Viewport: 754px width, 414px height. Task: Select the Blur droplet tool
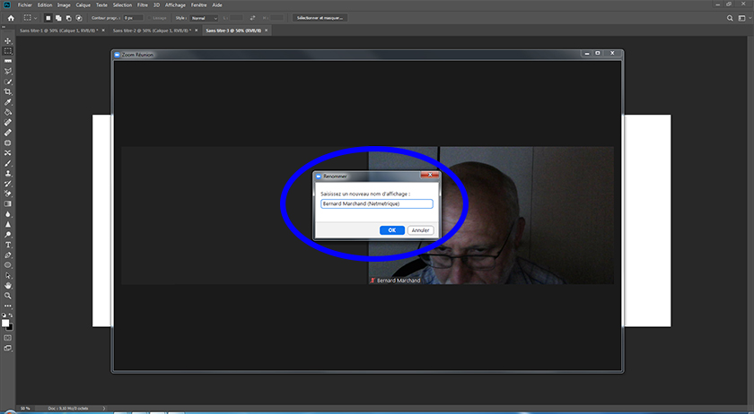point(8,214)
